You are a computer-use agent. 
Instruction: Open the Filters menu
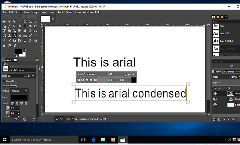coord(69,12)
